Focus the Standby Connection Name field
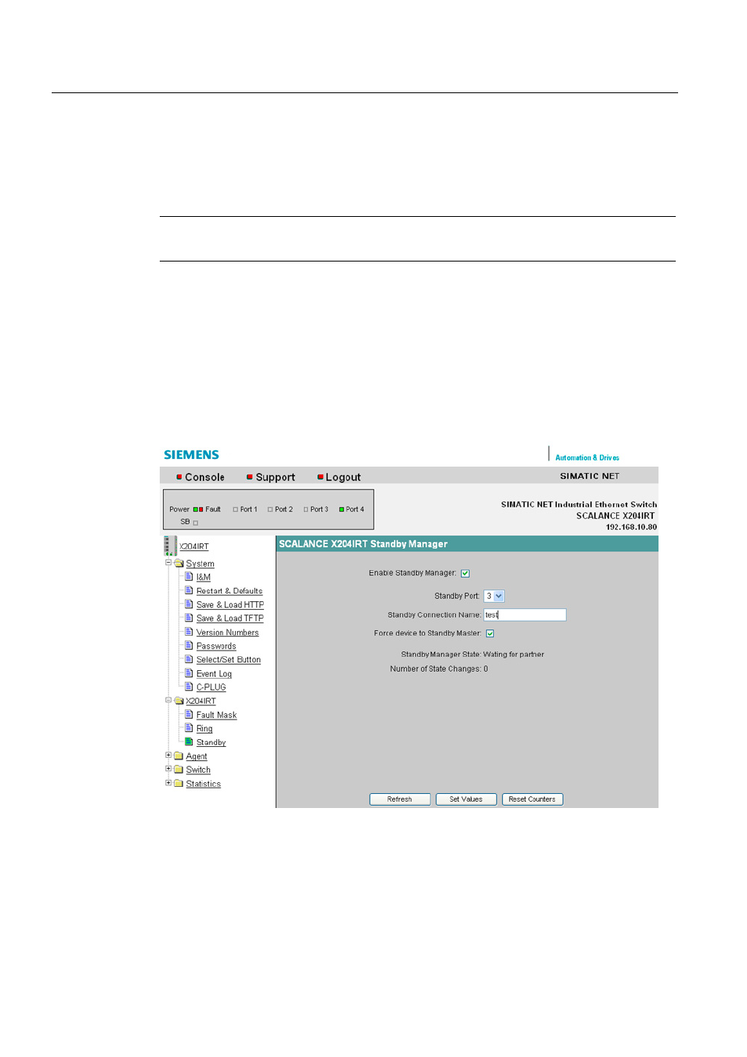Screen dimensions: 747x1057 [x=525, y=615]
